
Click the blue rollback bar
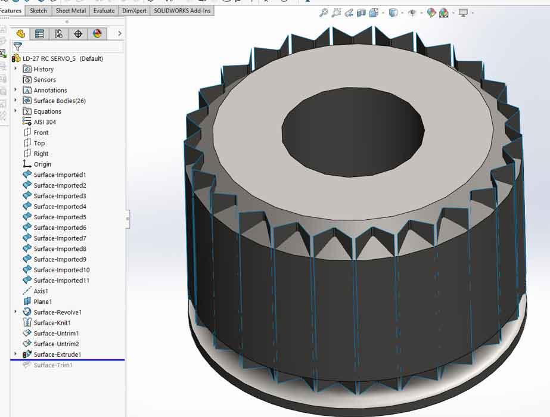coord(67,360)
